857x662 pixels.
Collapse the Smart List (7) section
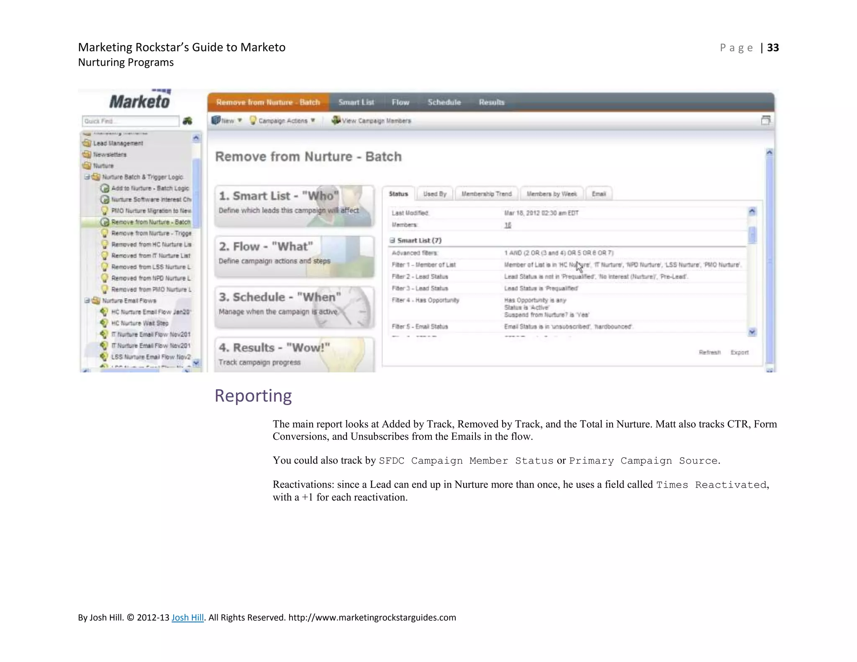393,240
